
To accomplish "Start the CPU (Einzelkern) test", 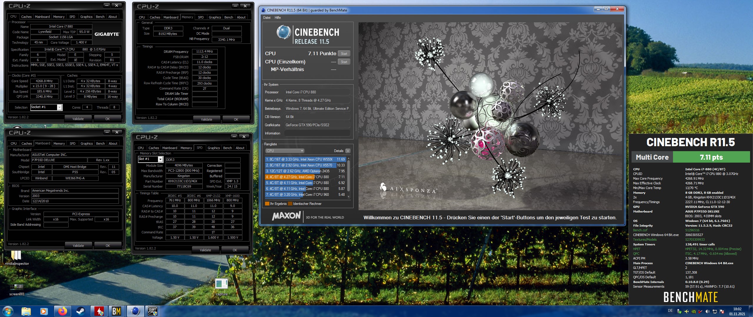I will coord(344,62).
